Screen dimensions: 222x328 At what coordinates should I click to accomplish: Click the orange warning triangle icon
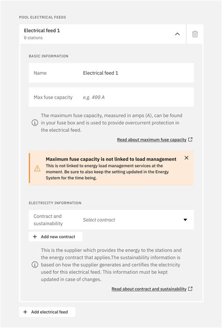[37, 168]
